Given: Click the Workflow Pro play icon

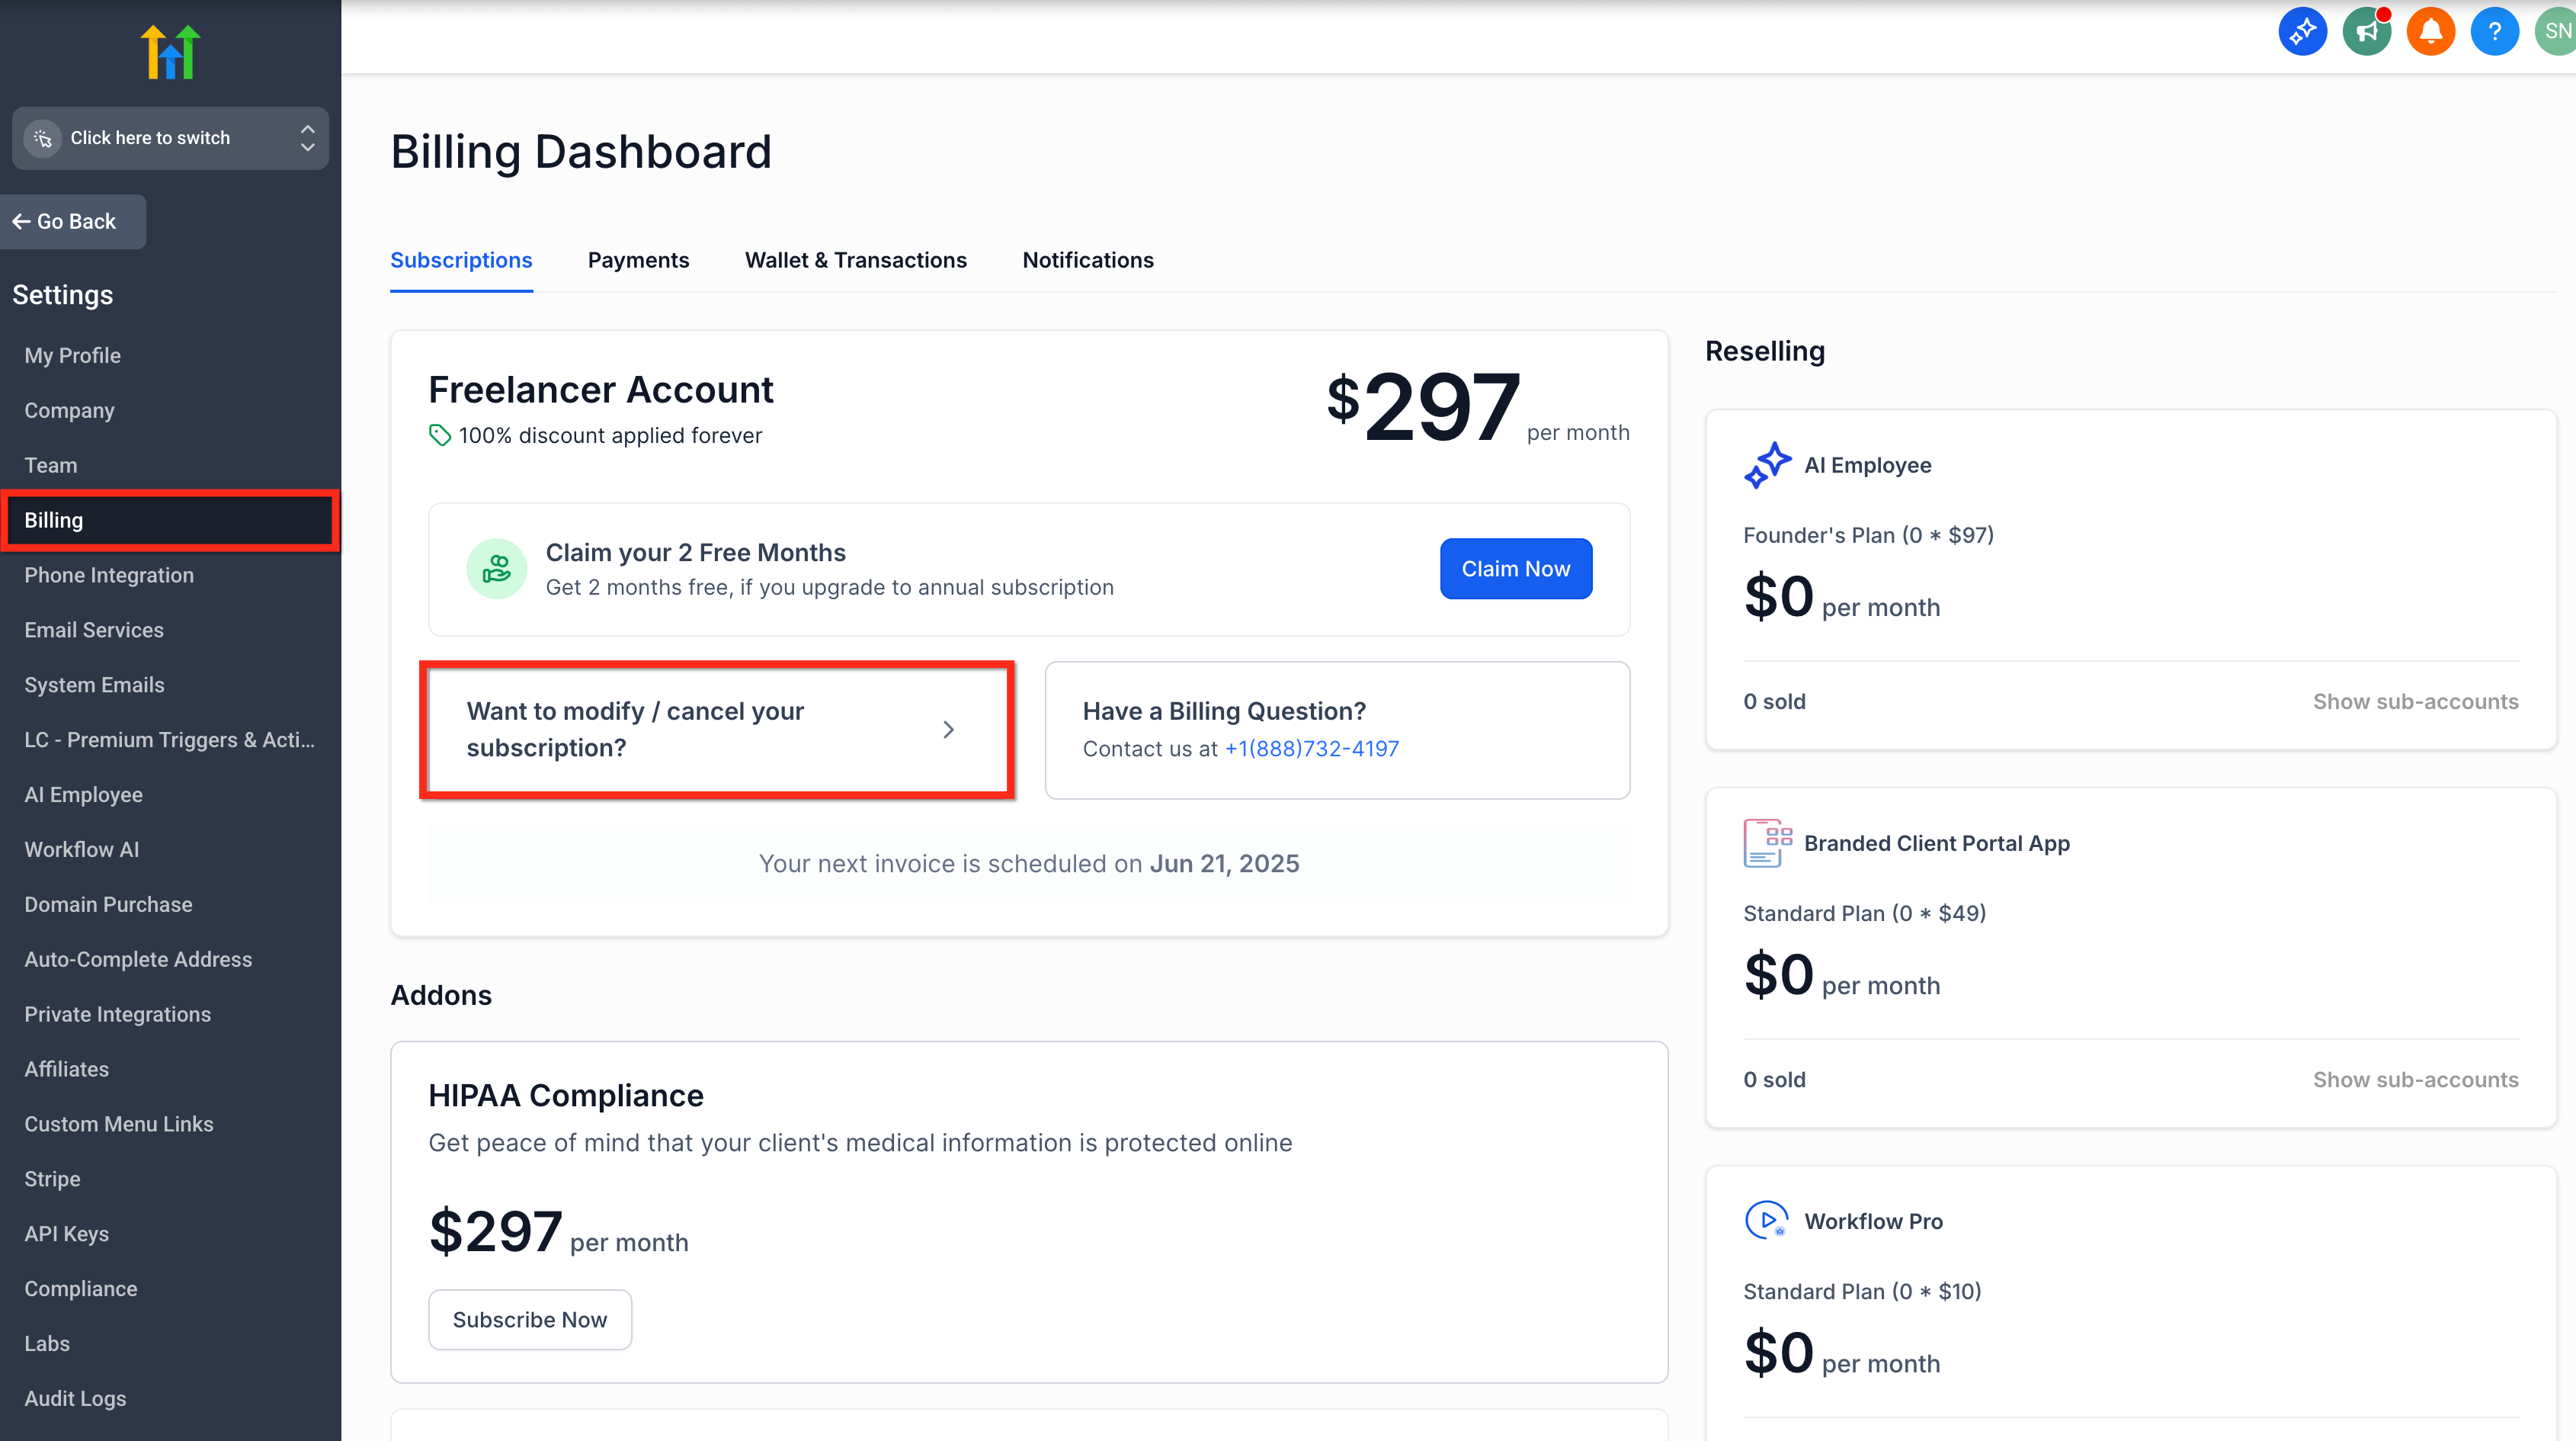Looking at the screenshot, I should (x=1767, y=1221).
